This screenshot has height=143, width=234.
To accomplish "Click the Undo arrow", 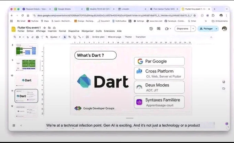I will pos(28,37).
